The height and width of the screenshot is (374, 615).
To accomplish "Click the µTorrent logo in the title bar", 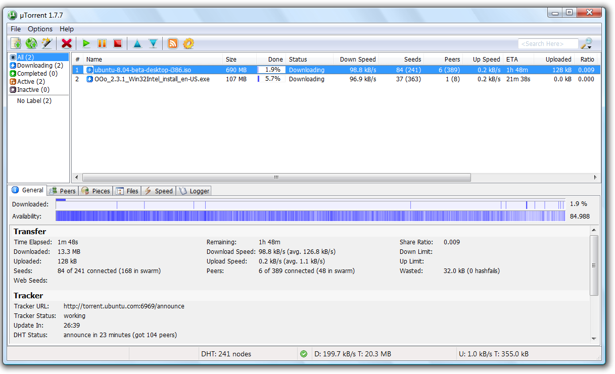I will tap(13, 15).
